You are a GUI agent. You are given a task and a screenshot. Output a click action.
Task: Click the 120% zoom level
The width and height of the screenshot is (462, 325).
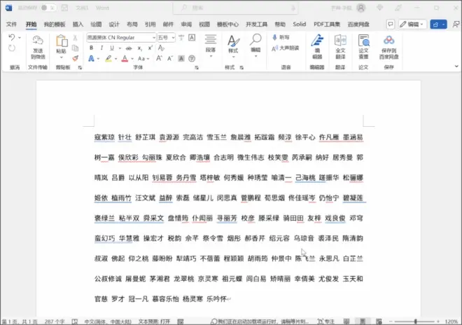click(x=451, y=321)
